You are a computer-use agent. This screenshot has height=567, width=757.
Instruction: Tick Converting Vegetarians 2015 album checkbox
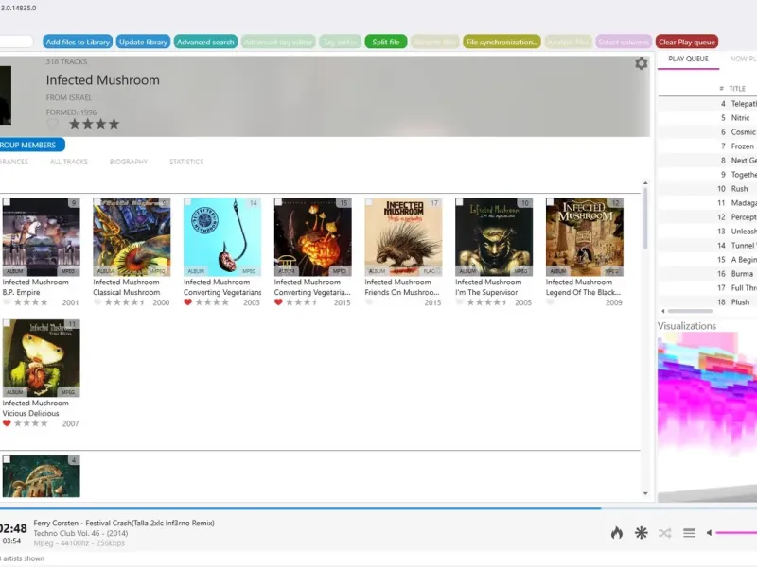(x=278, y=202)
